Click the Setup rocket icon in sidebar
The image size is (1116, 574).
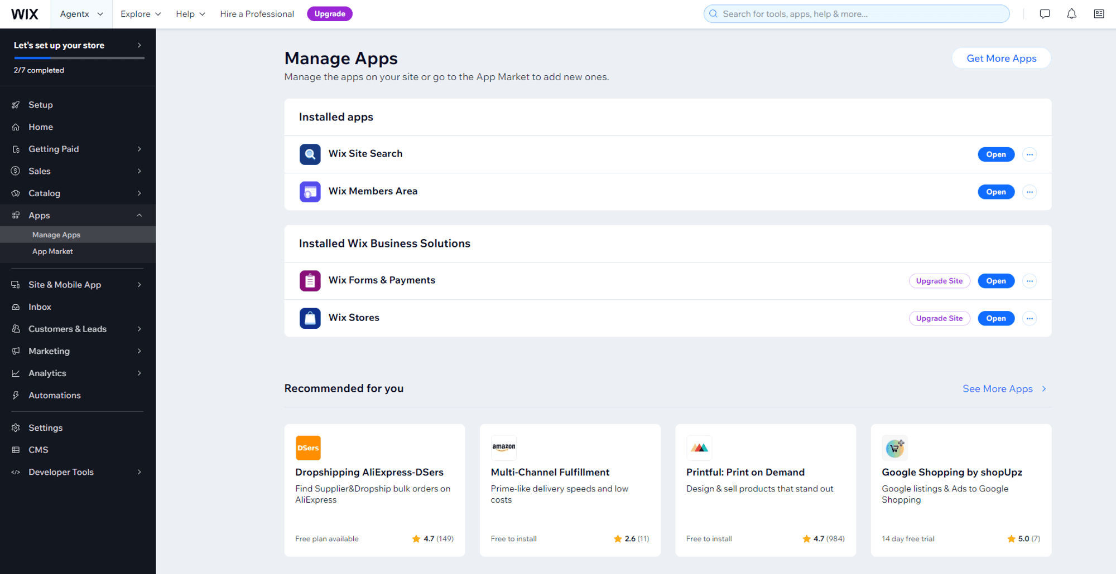point(16,105)
